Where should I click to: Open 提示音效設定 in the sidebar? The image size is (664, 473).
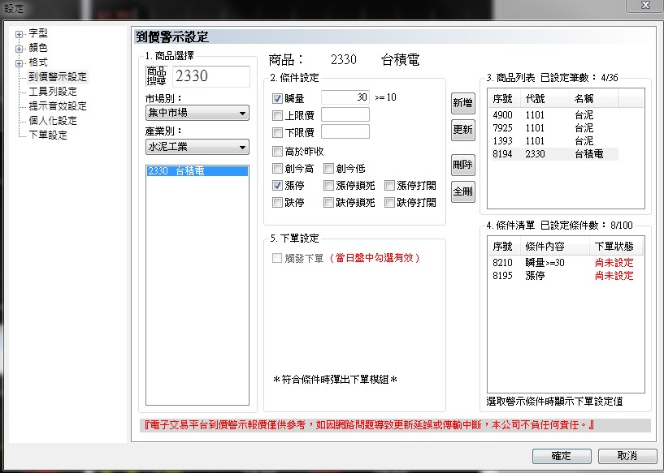pyautogui.click(x=57, y=106)
